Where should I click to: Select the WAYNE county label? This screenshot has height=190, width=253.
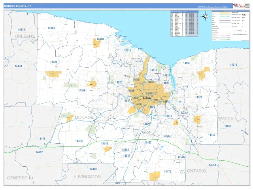click(226, 118)
